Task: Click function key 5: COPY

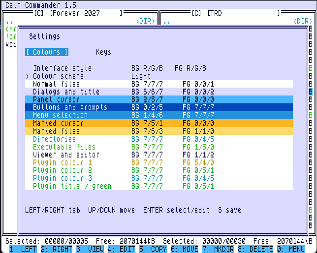Action: 153,249
